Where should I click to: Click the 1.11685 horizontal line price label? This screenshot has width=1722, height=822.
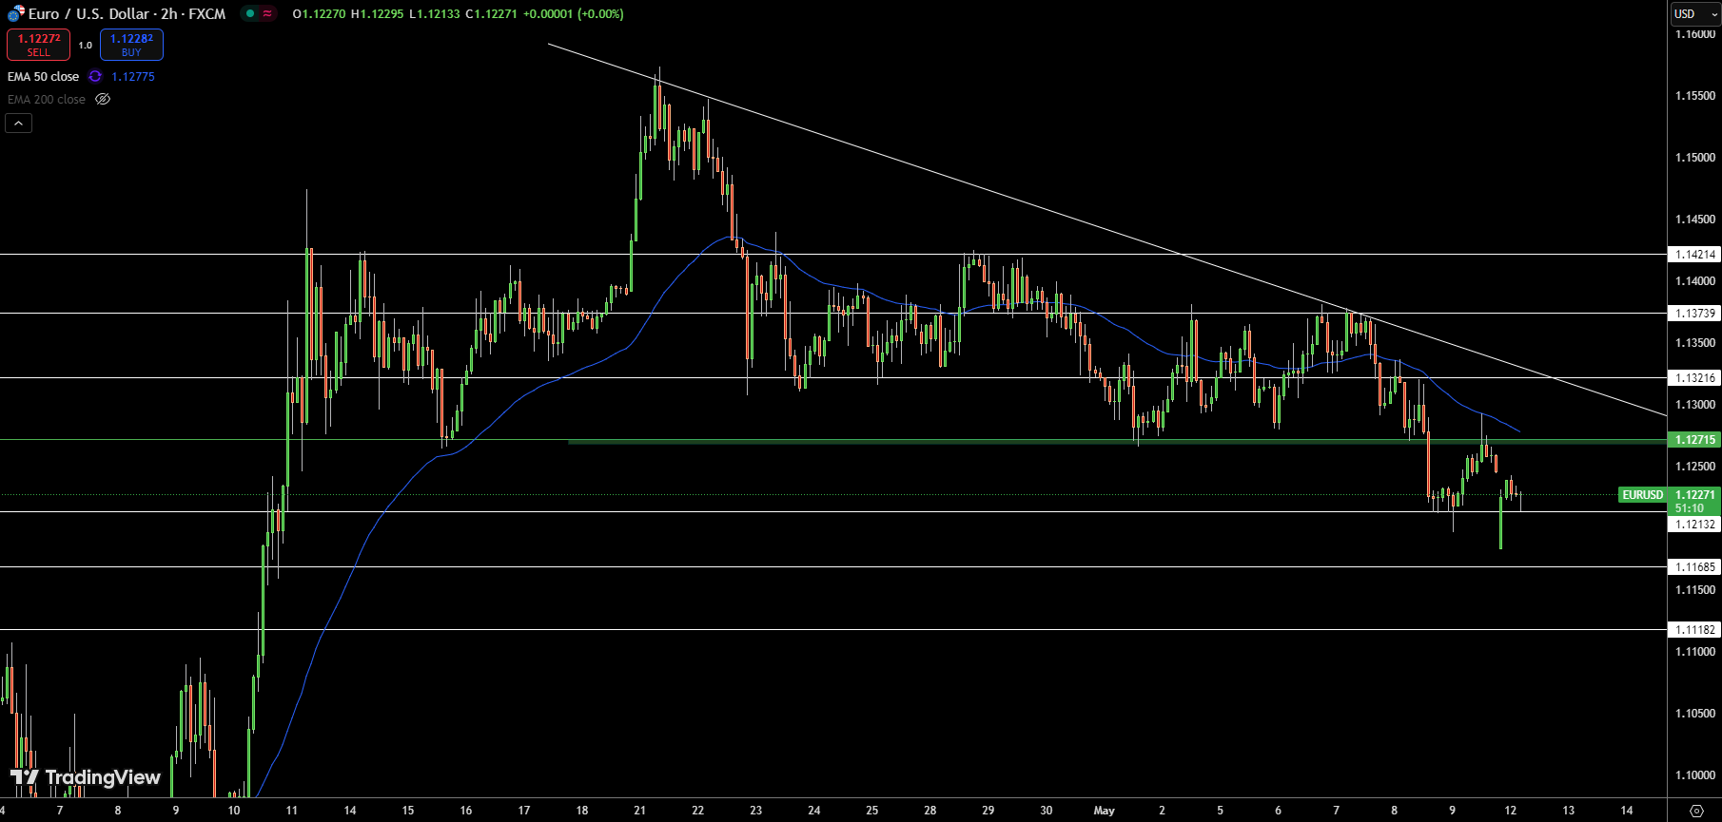[1694, 567]
